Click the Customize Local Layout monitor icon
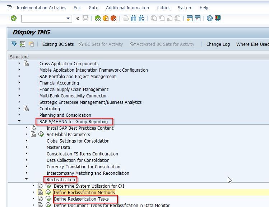 point(218,18)
